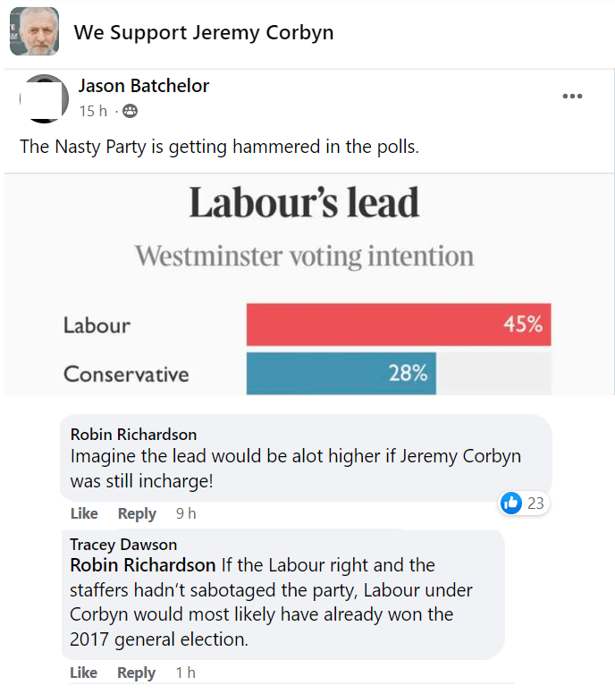Click the blue Conservative 28% bar
Viewport: 615px width, 694px height.
(341, 373)
